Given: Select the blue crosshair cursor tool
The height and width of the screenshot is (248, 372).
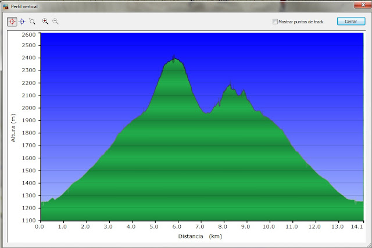Looking at the screenshot, I should 22,22.
